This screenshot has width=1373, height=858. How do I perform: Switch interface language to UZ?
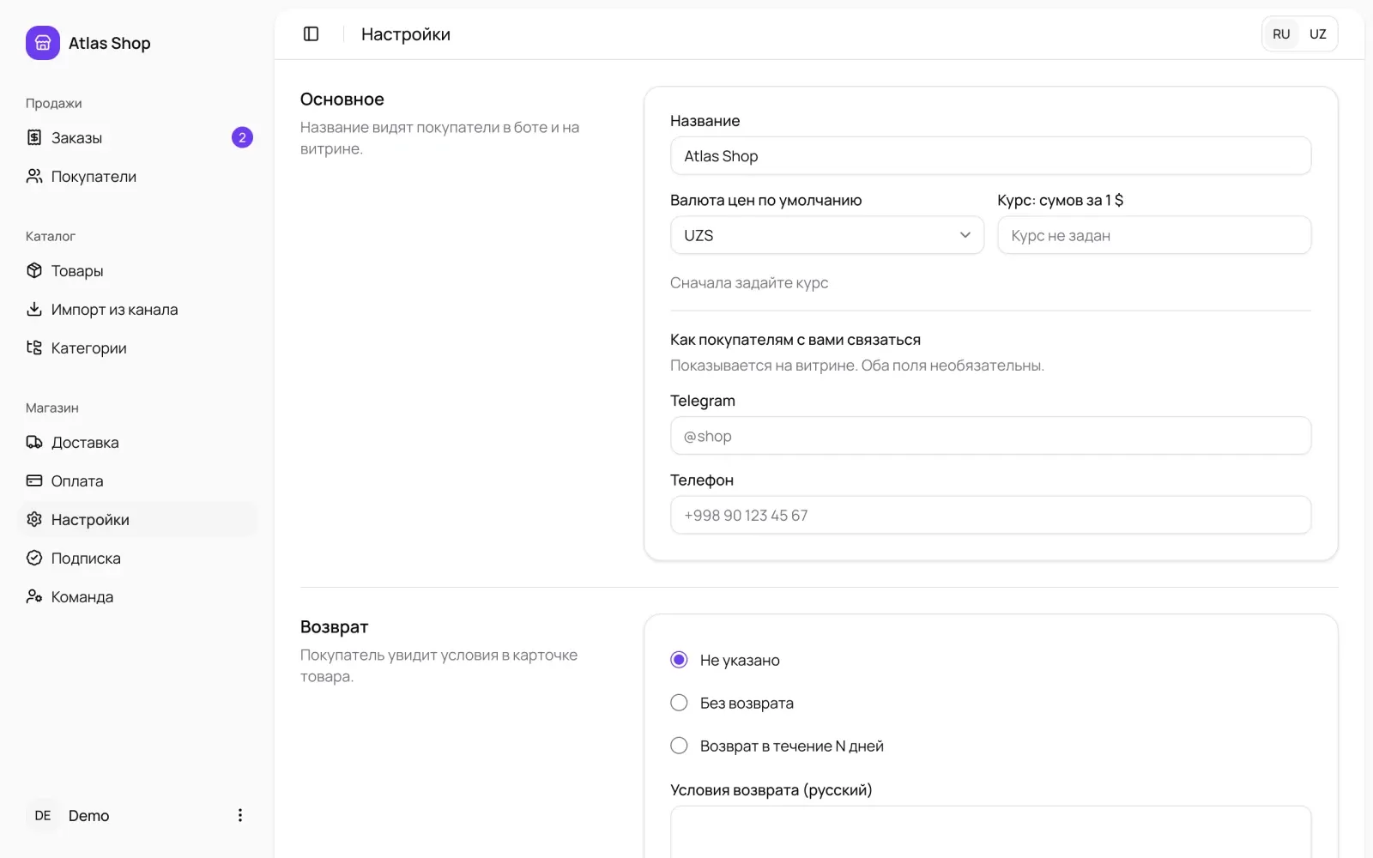tap(1318, 34)
